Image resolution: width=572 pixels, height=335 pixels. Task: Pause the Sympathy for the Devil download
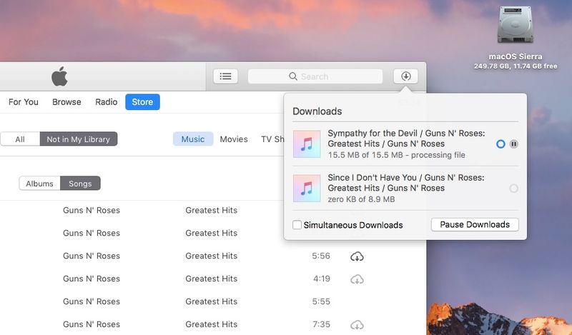pyautogui.click(x=513, y=144)
